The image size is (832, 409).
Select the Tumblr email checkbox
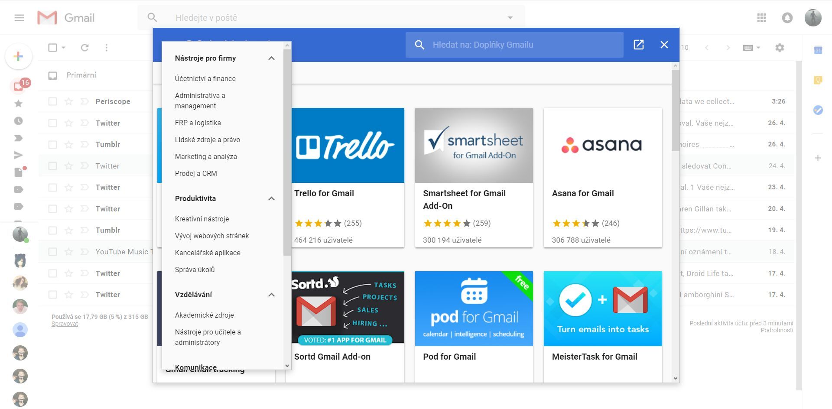tap(52, 144)
